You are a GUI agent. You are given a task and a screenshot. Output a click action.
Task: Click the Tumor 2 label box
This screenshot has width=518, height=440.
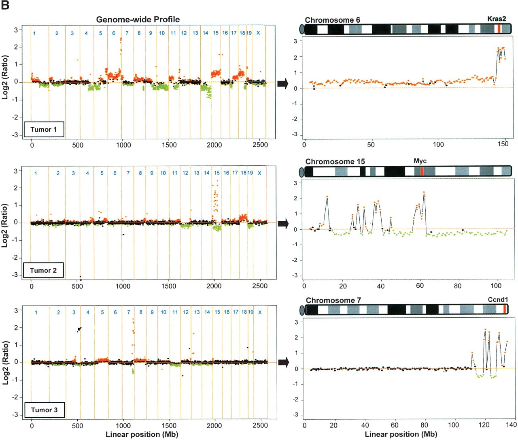[x=43, y=270]
